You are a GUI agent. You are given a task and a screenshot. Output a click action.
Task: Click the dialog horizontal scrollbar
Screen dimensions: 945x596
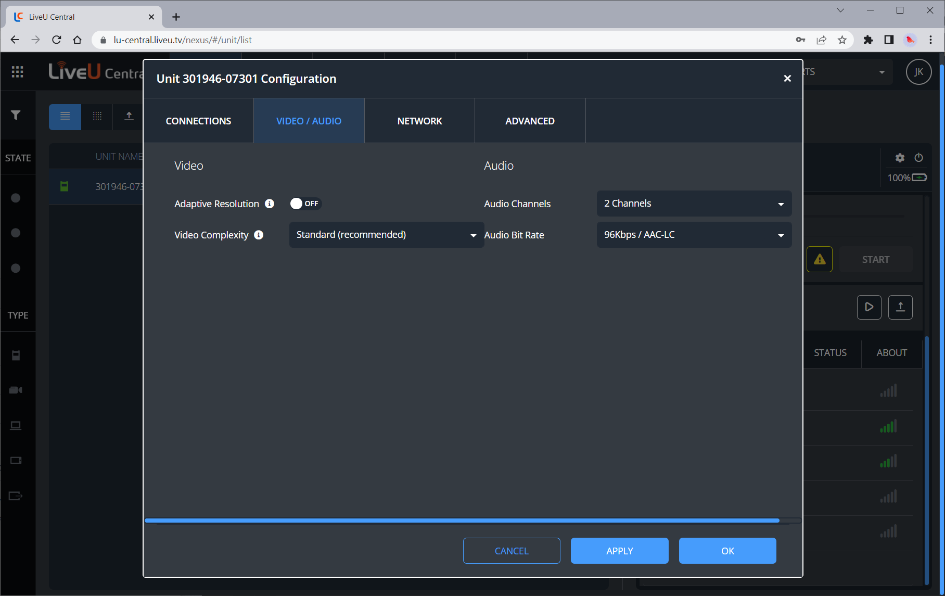point(462,521)
